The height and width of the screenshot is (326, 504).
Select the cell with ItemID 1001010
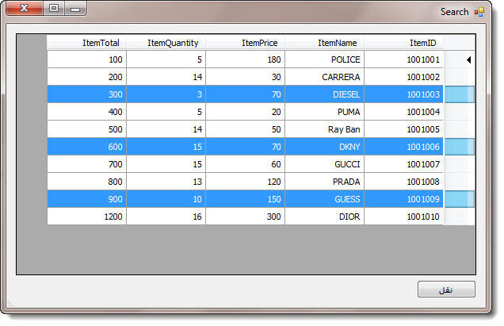404,217
